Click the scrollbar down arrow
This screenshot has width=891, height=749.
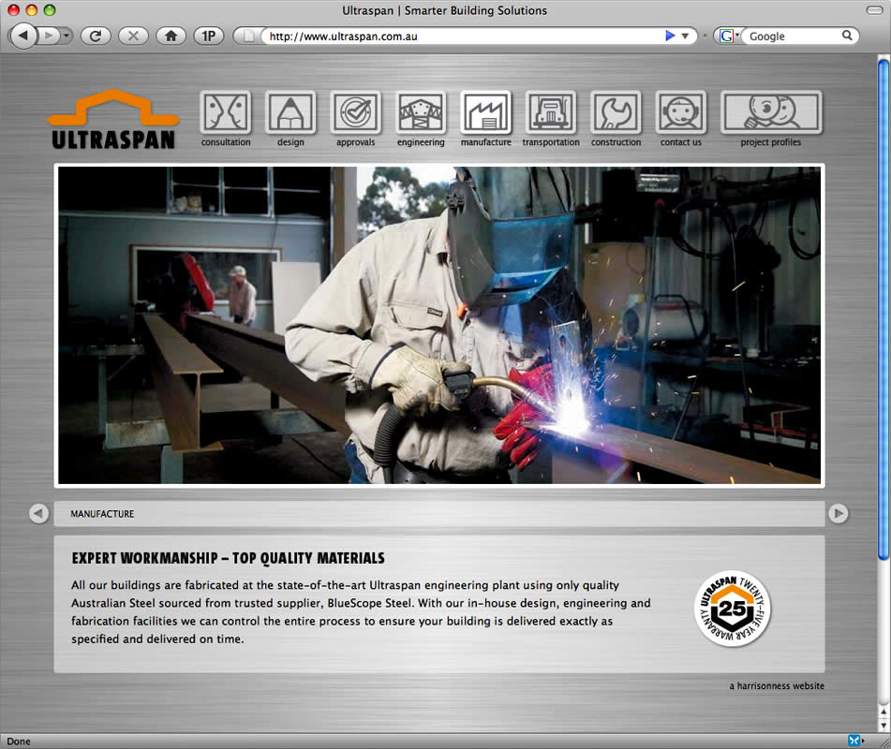884,726
